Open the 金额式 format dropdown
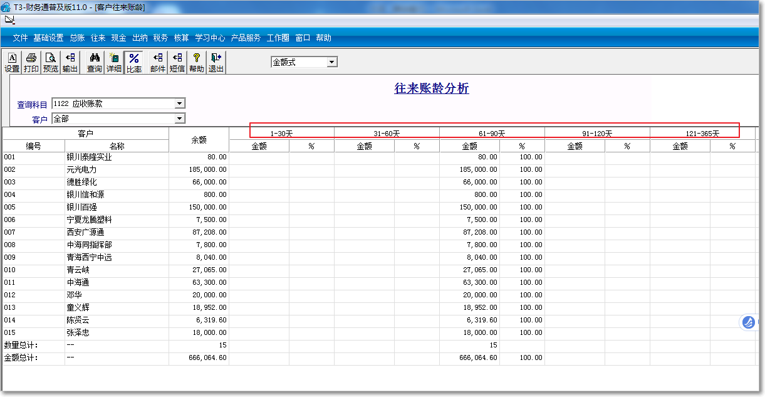Image resolution: width=765 pixels, height=397 pixels. (333, 61)
